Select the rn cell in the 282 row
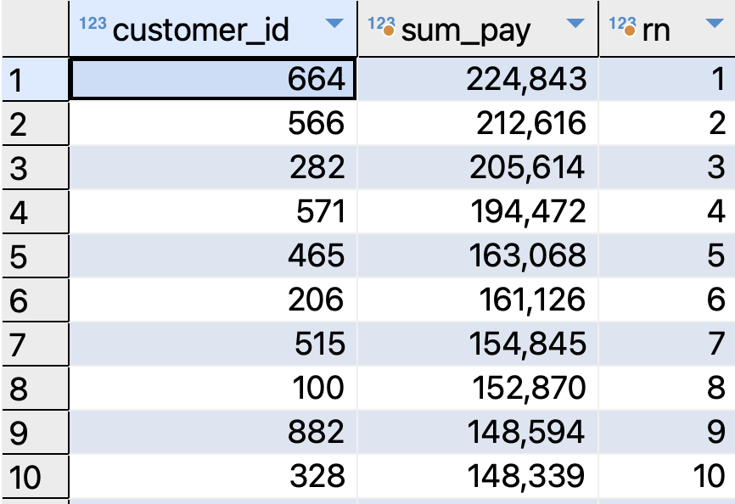735x504 pixels. pyautogui.click(x=667, y=167)
